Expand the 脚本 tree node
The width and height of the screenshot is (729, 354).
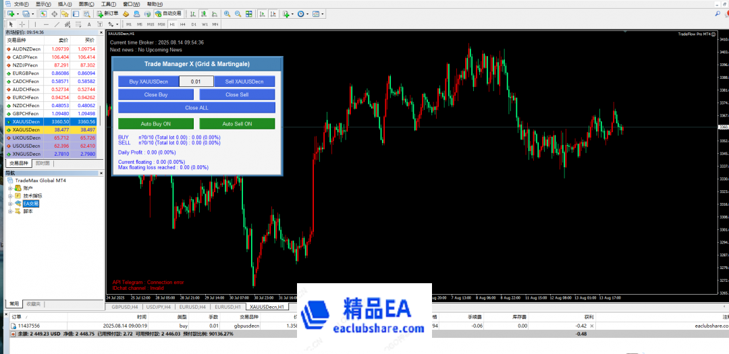click(x=10, y=211)
